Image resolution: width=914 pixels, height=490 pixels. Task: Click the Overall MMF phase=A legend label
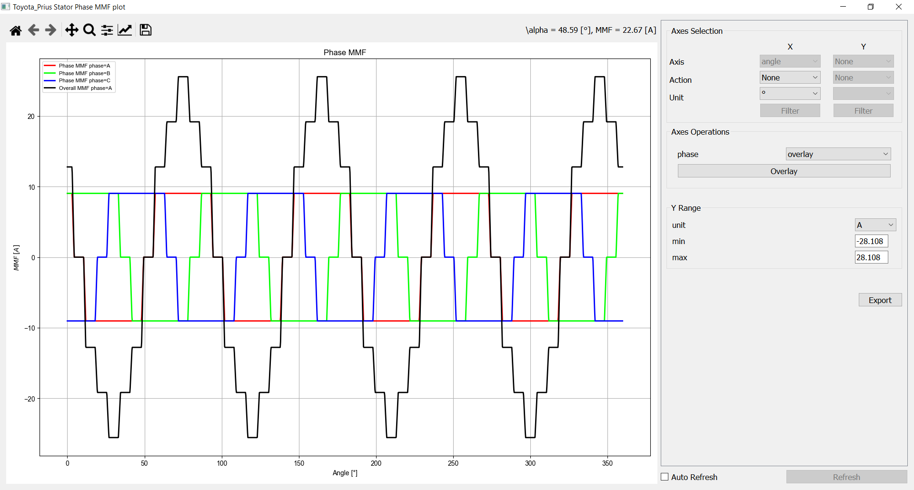coord(85,88)
